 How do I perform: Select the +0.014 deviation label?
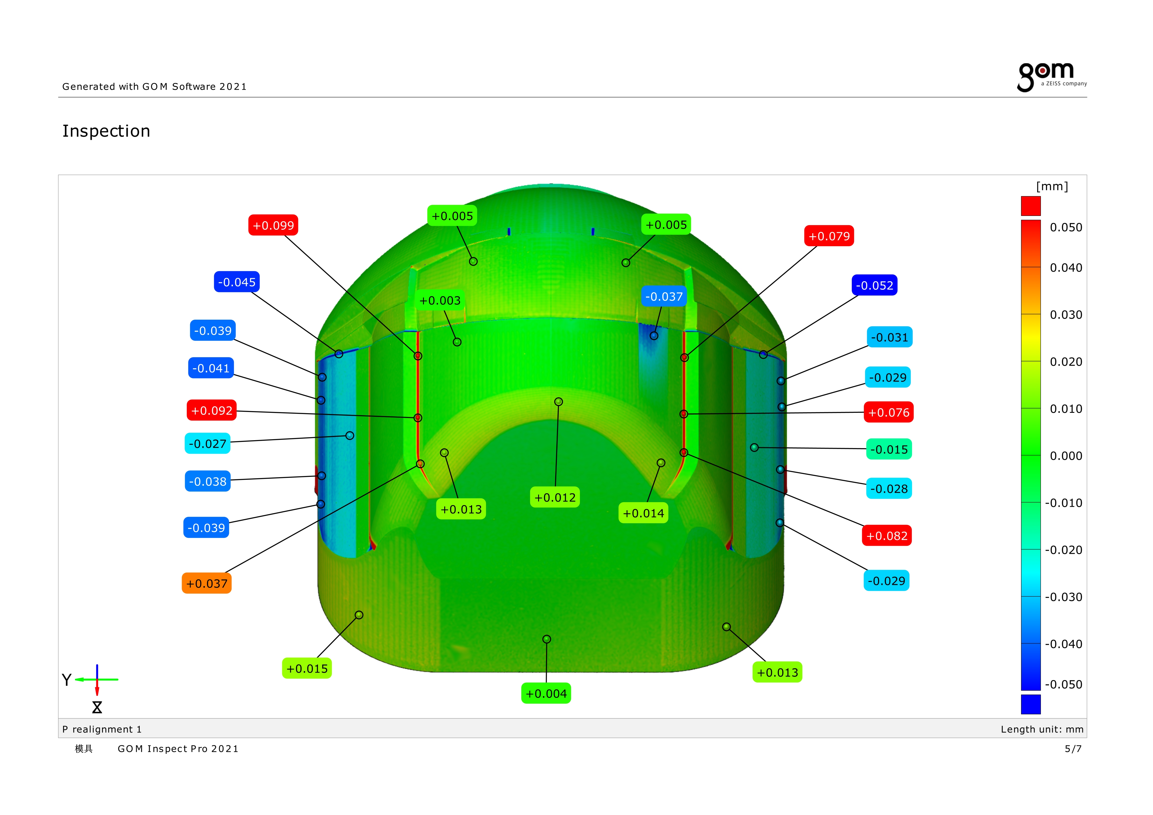tap(643, 513)
